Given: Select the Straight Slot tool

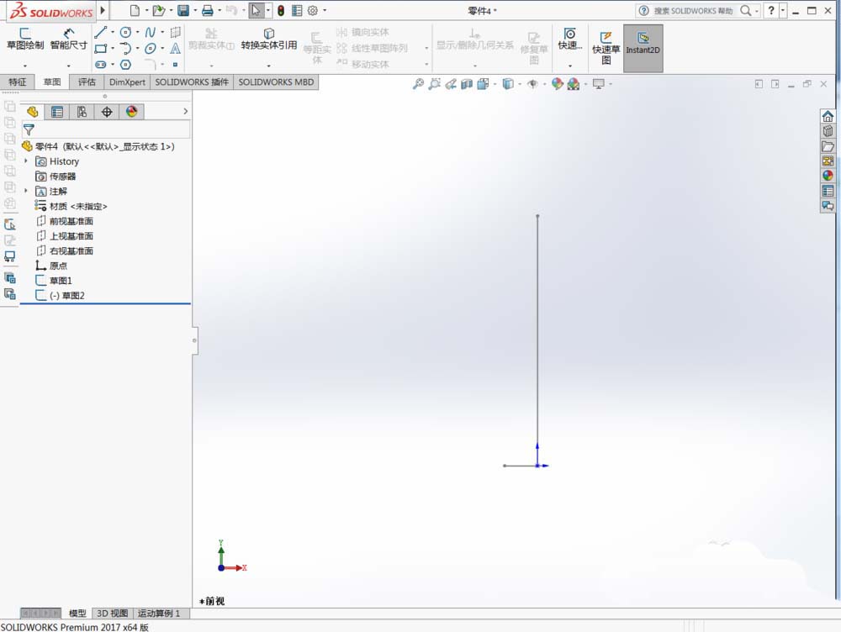Looking at the screenshot, I should click(x=100, y=65).
